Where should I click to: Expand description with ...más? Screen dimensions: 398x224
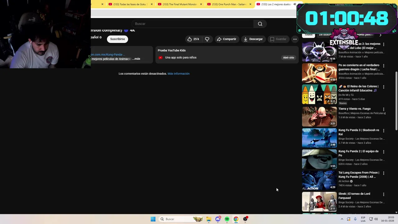click(x=136, y=59)
